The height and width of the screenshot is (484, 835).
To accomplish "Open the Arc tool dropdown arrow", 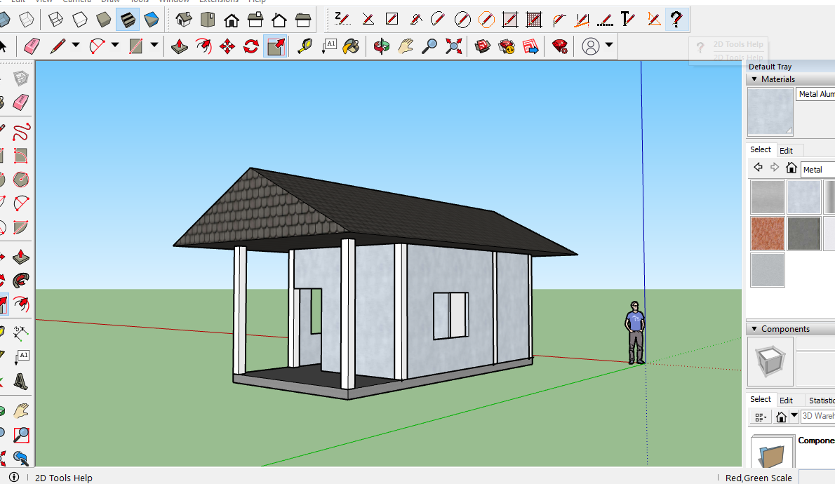I will [115, 46].
